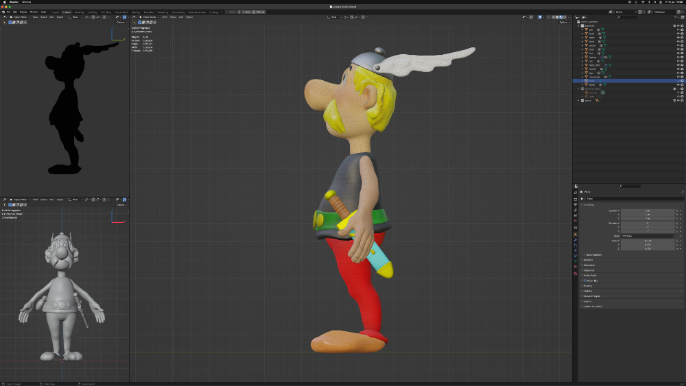Image resolution: width=686 pixels, height=386 pixels.
Task: Toggle render visibility camera icon for belt
Action: click(682, 29)
